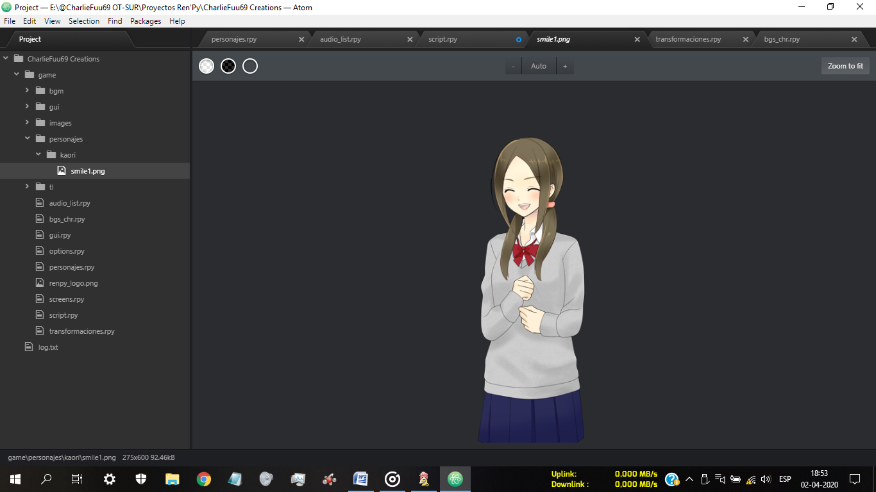Expand the images folder
The width and height of the screenshot is (876, 492).
tap(28, 123)
